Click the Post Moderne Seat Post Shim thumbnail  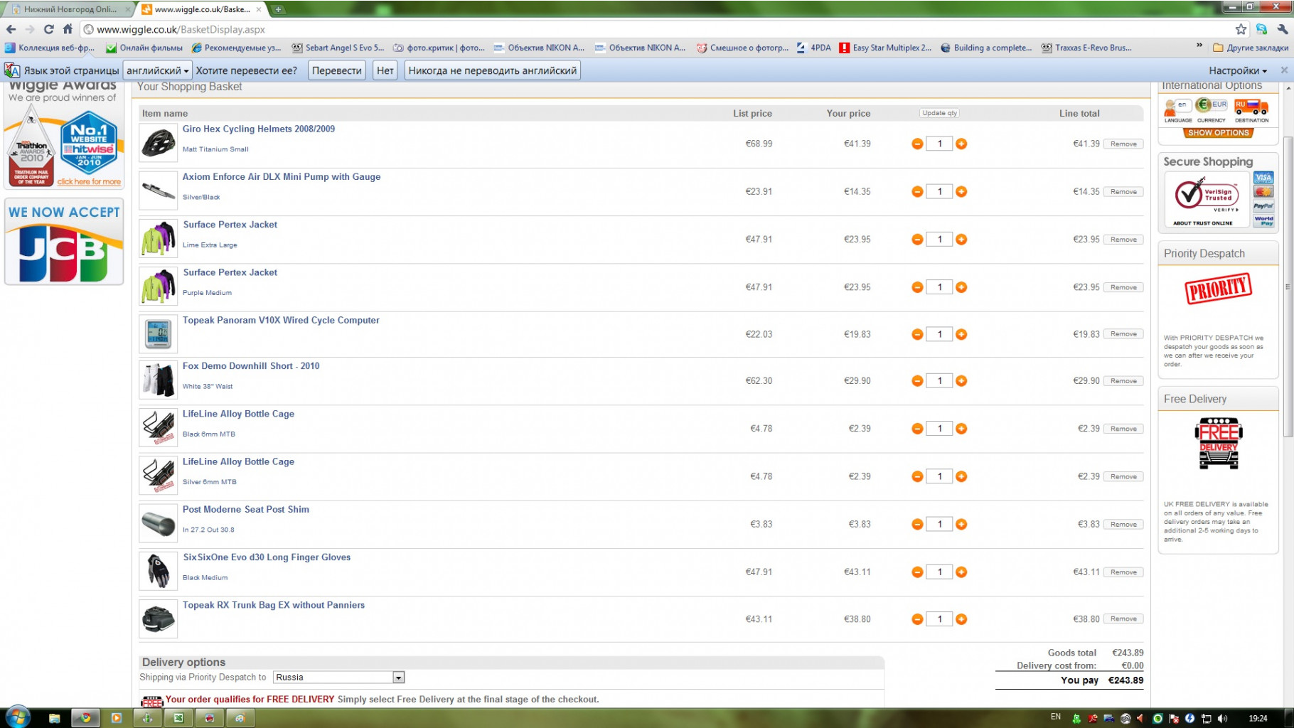pos(158,524)
